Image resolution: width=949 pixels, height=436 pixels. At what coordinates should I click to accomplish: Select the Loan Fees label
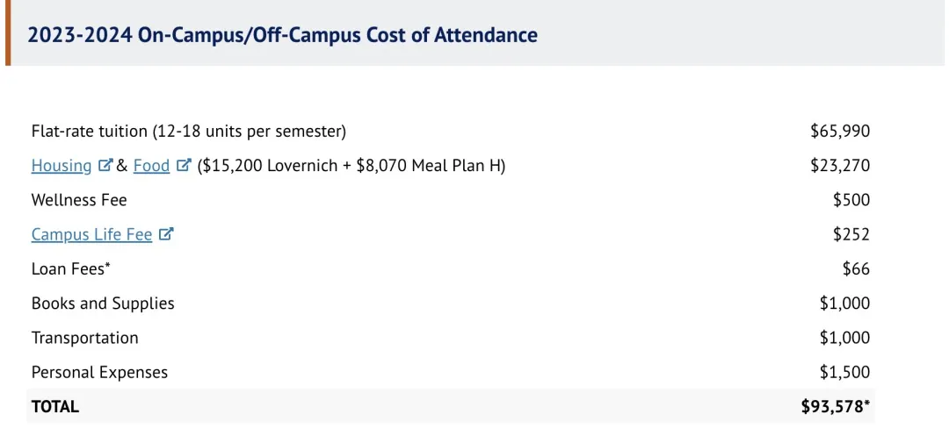click(70, 268)
